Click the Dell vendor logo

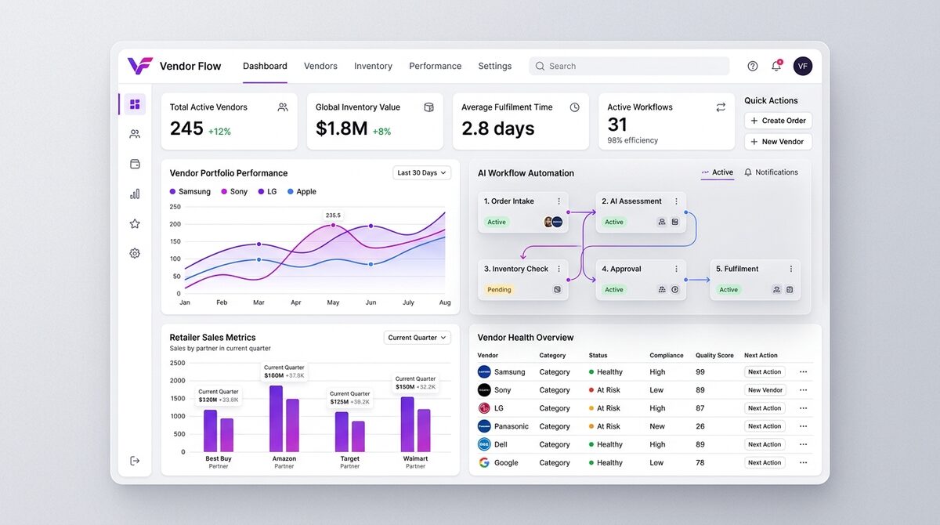pos(484,444)
